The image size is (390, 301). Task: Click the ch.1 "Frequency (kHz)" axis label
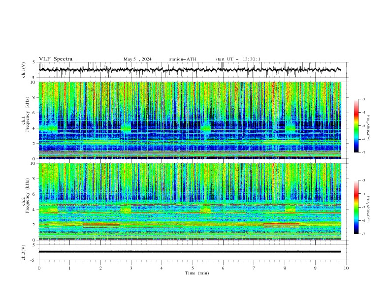[x=27, y=114]
